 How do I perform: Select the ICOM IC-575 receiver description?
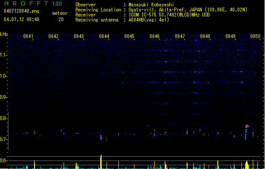[x=169, y=15]
